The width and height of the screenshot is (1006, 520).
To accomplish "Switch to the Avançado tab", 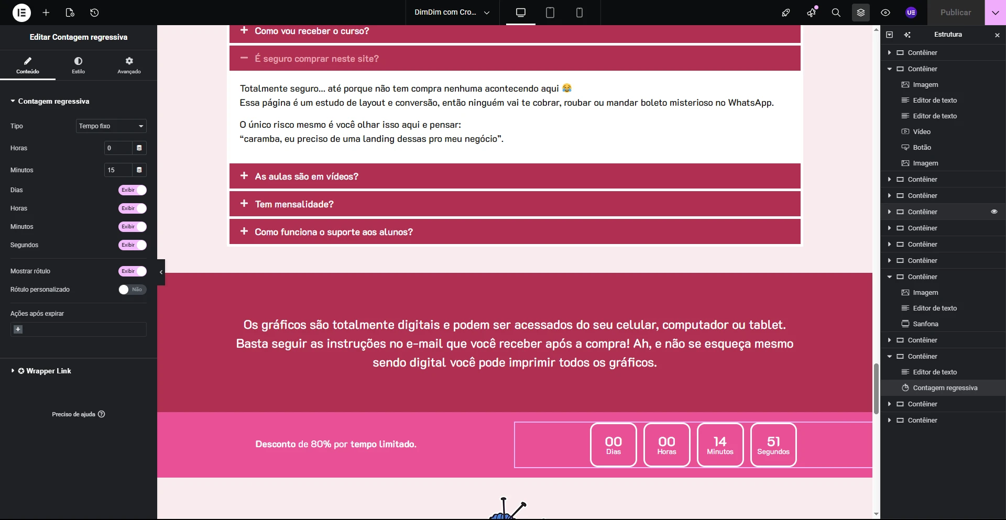I will (129, 65).
